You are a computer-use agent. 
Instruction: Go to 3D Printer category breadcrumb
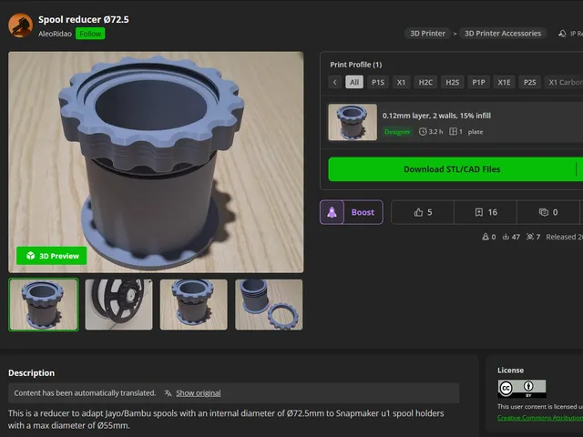[x=427, y=34]
